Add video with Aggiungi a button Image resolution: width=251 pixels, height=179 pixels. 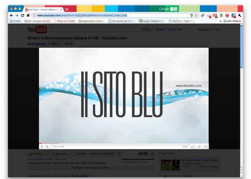59,154
